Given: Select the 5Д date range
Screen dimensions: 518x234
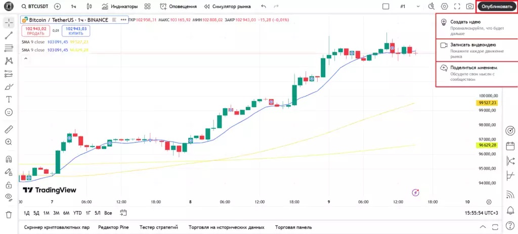Looking at the screenshot, I should point(36,213).
